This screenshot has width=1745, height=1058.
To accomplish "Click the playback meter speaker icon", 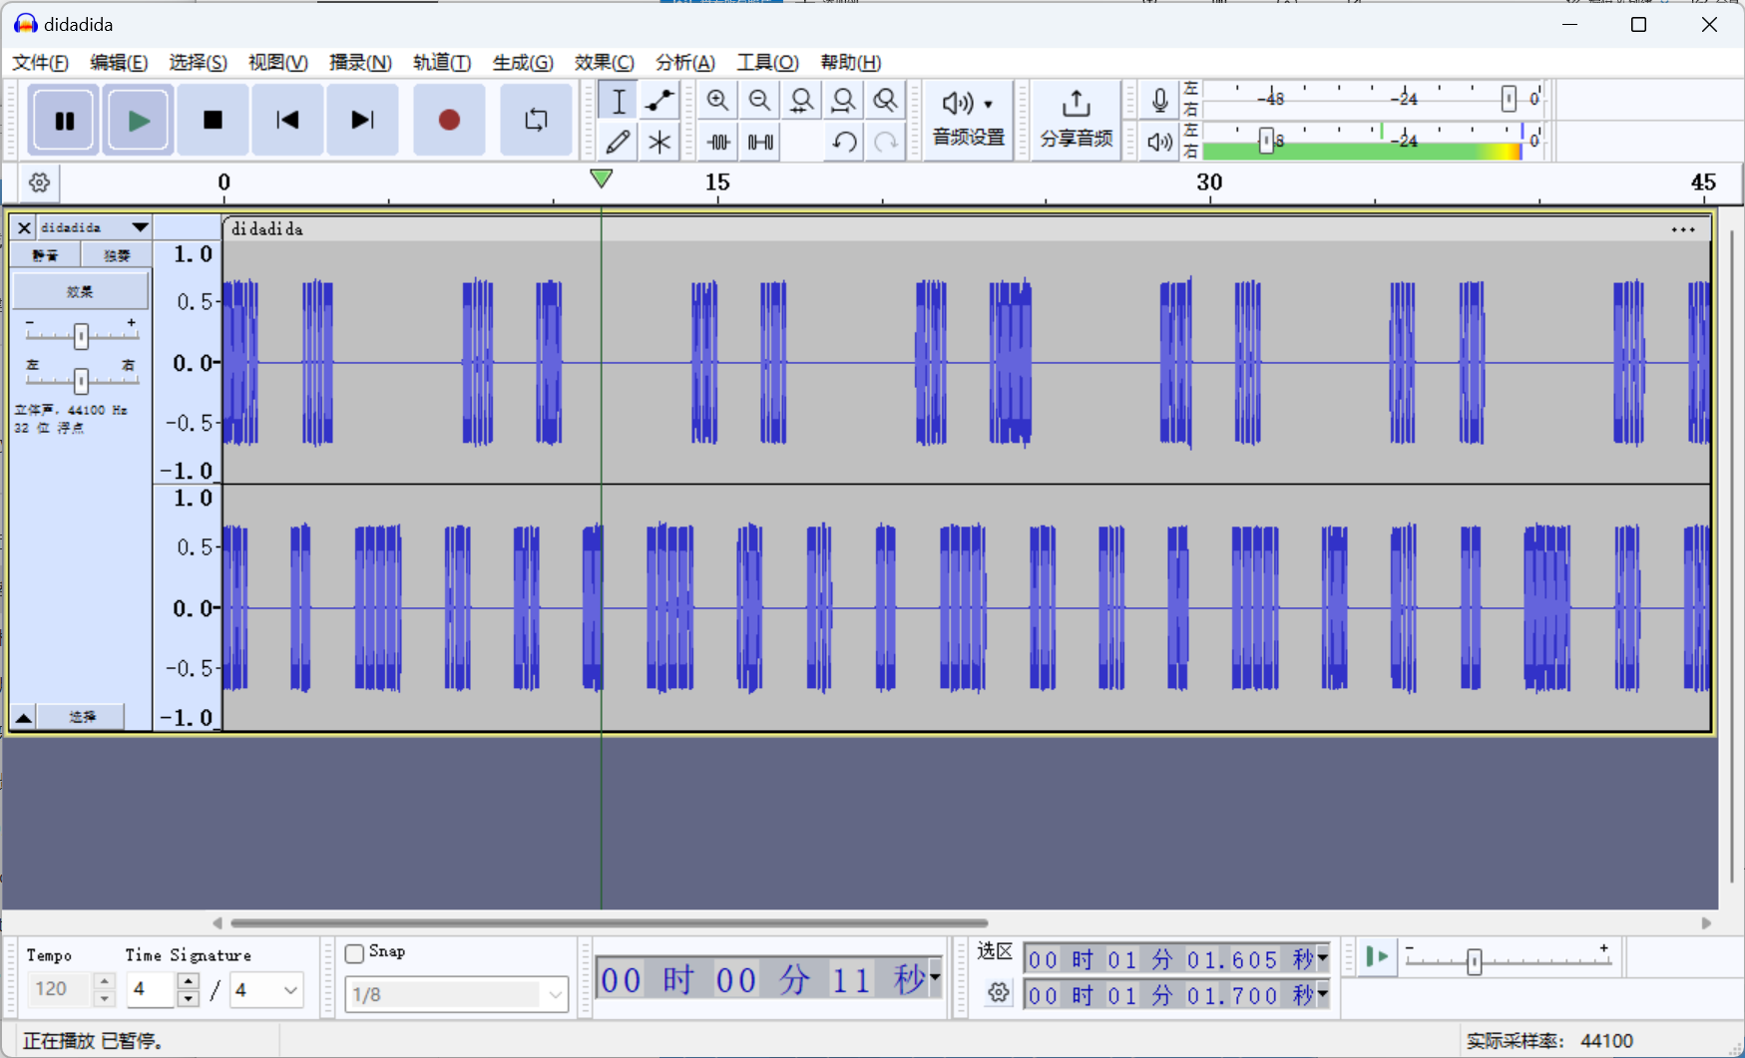I will point(1159,142).
